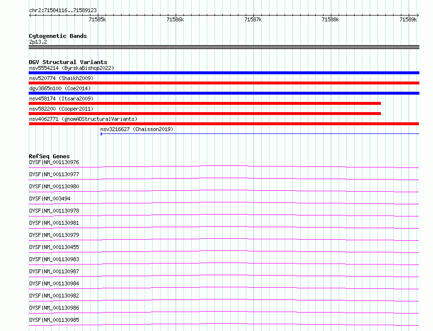Click the red bar of nsv4062771
433x331 pixels.
[x=224, y=124]
